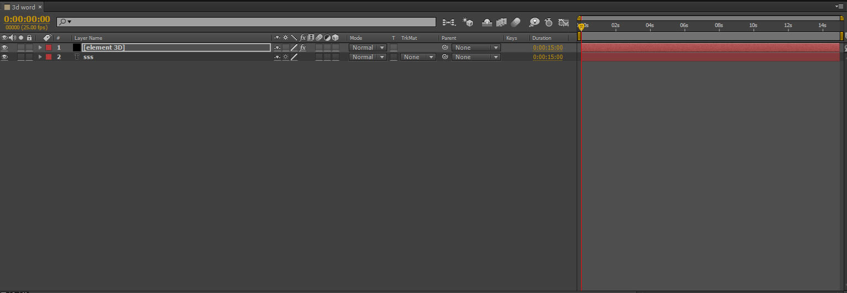Toggle the shy switch on sss layer
847x293 pixels.
[277, 57]
